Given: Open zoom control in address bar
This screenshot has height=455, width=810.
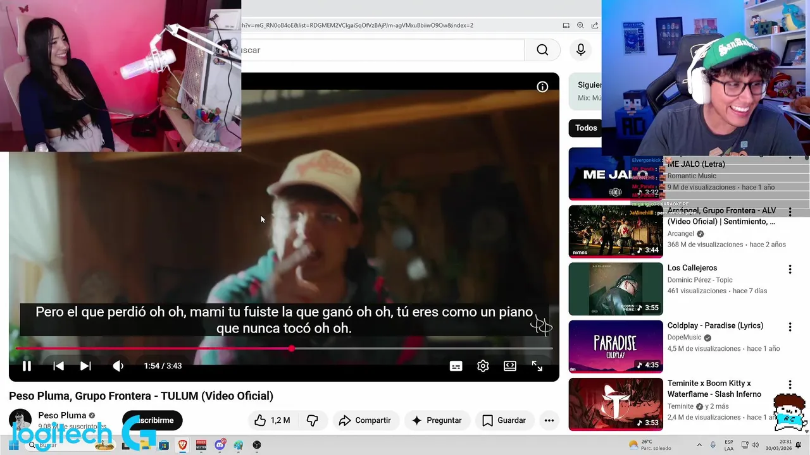Looking at the screenshot, I should [580, 25].
